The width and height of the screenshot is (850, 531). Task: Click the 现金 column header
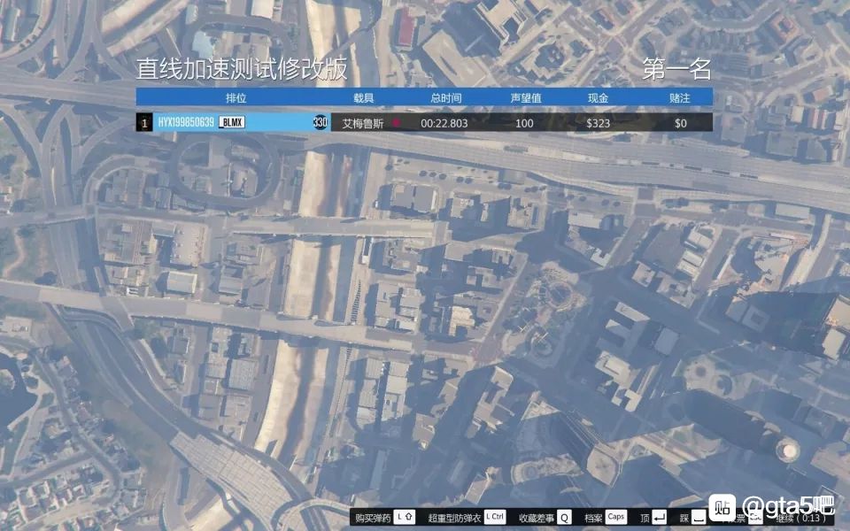(598, 97)
